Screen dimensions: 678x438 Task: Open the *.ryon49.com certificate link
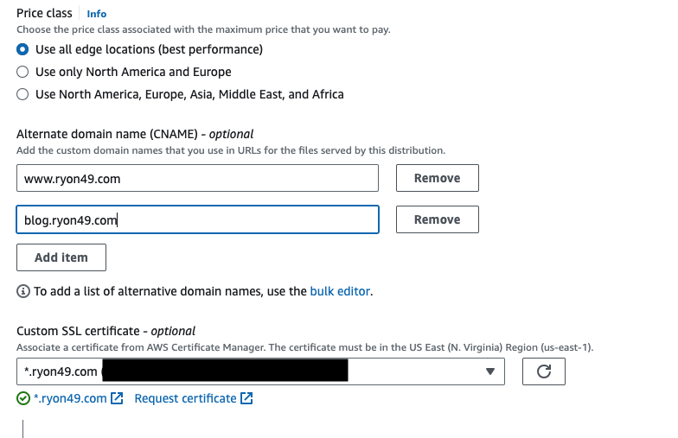70,398
